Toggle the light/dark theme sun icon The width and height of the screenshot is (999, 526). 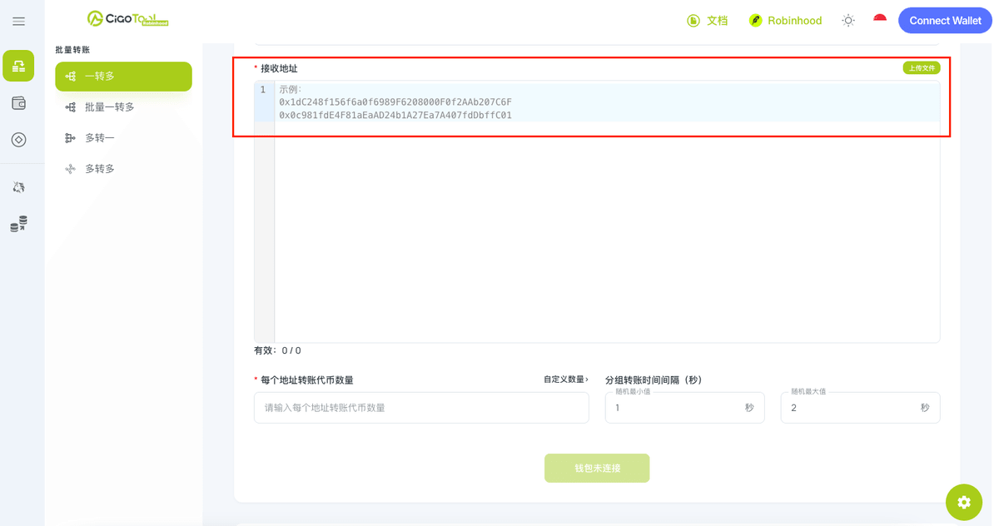coord(848,21)
